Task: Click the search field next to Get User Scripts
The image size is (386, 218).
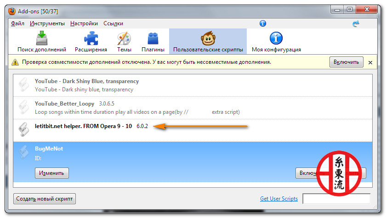Action: (x=336, y=199)
